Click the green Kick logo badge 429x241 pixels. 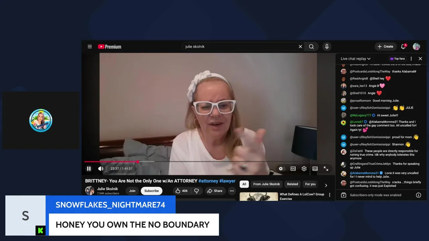(x=40, y=230)
